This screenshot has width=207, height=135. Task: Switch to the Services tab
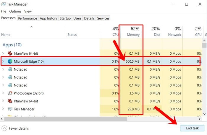coord(103,18)
